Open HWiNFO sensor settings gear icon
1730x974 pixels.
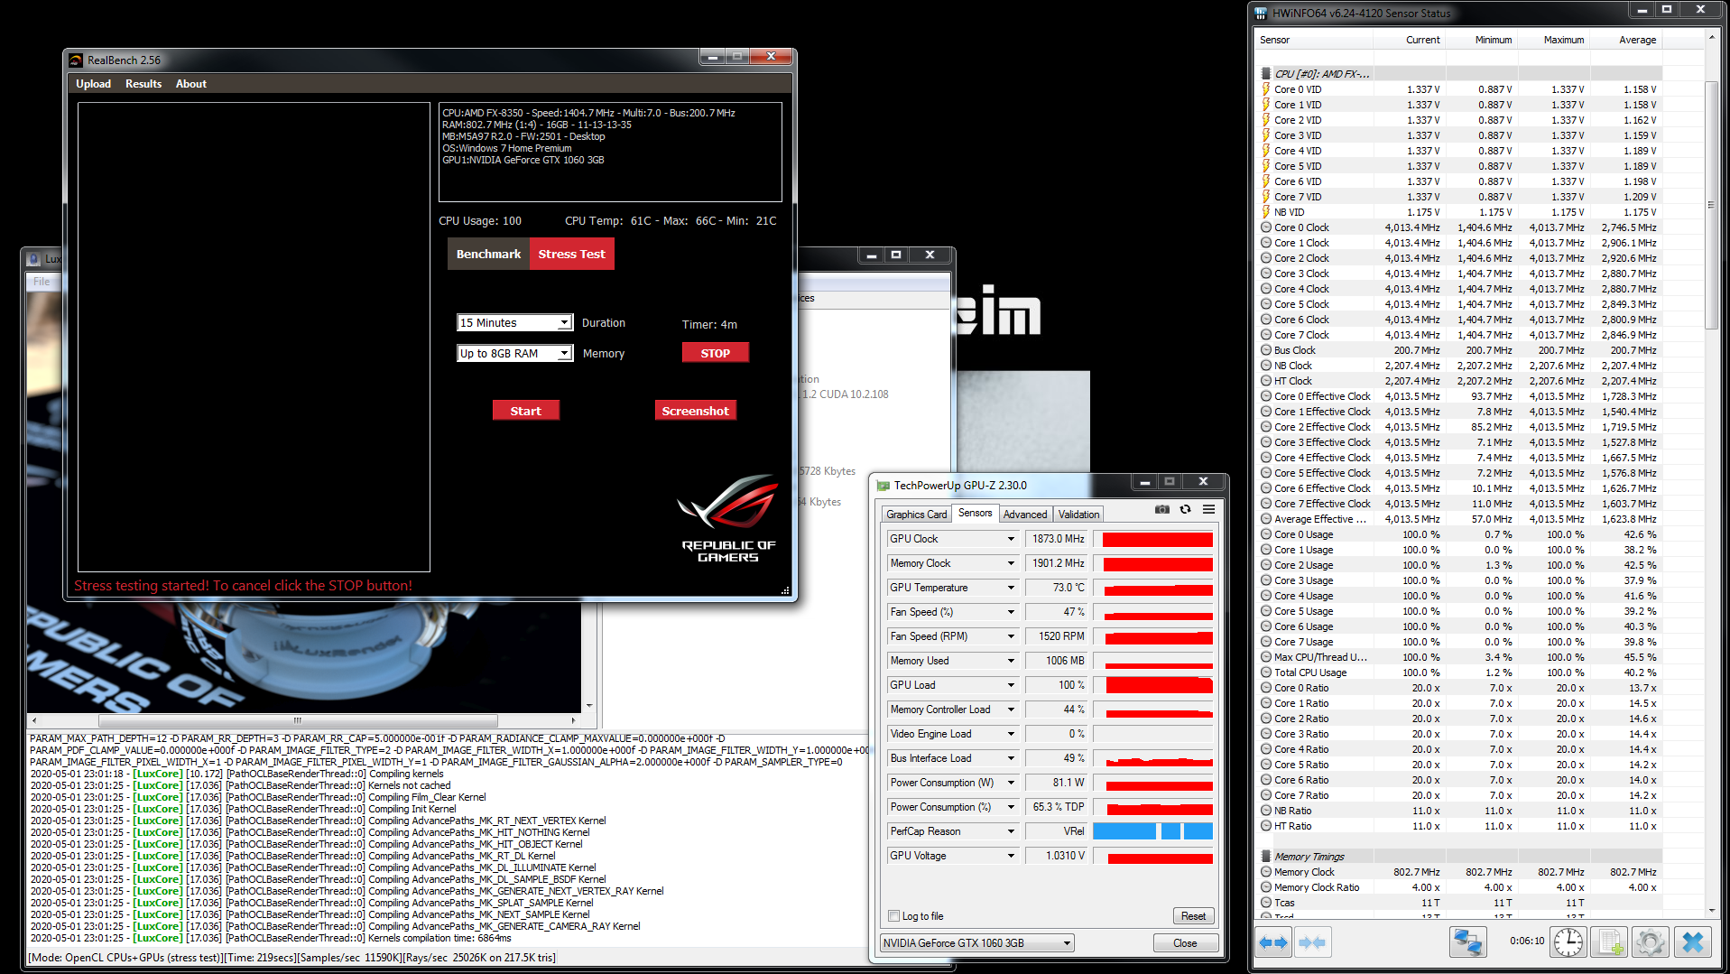point(1651,942)
